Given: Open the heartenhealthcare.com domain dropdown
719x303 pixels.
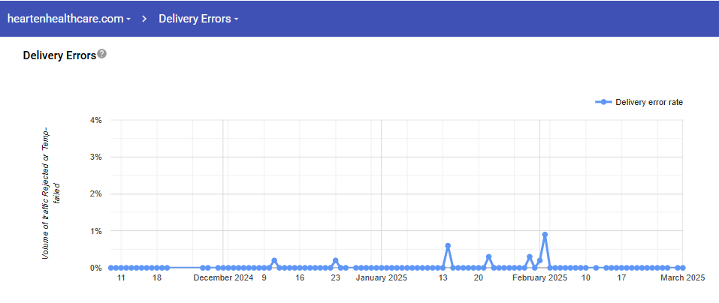Looking at the screenshot, I should (68, 19).
